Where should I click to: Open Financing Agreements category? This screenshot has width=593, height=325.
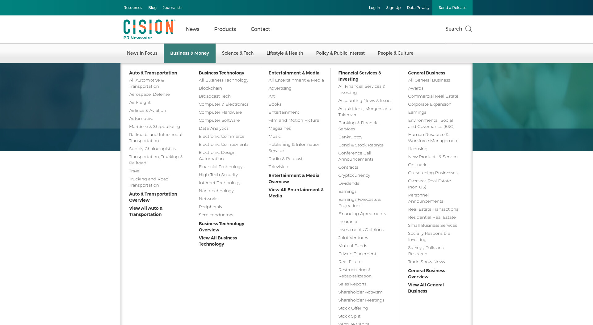[x=362, y=214]
